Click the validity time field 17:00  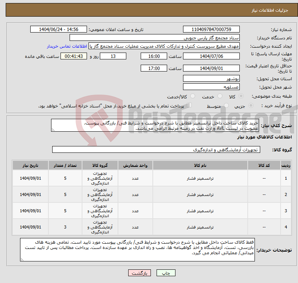click(x=154, y=68)
